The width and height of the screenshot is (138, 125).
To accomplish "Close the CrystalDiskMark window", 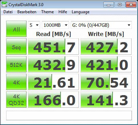I will [131, 5].
